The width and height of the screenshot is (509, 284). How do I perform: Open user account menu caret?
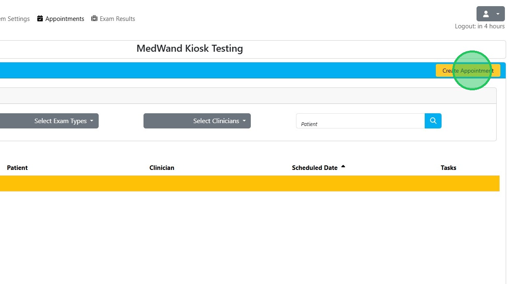coord(498,14)
